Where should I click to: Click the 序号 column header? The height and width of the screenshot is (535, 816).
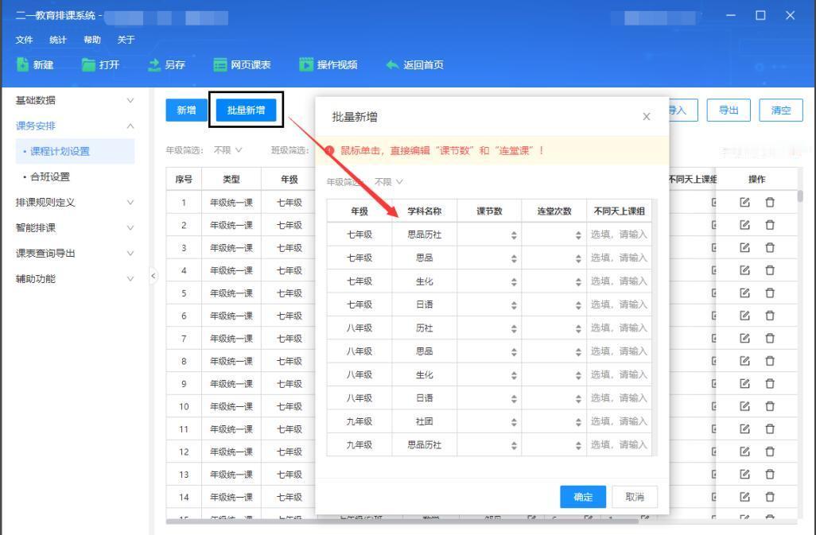[x=184, y=180]
